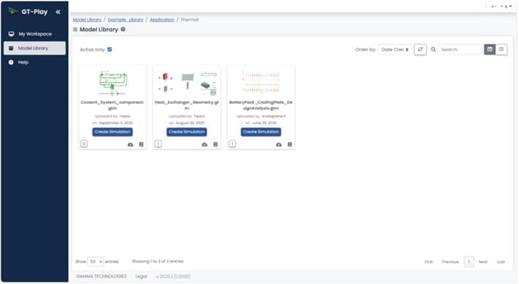Switch to list view
Viewport: 519px width, 284px height.
tap(501, 50)
